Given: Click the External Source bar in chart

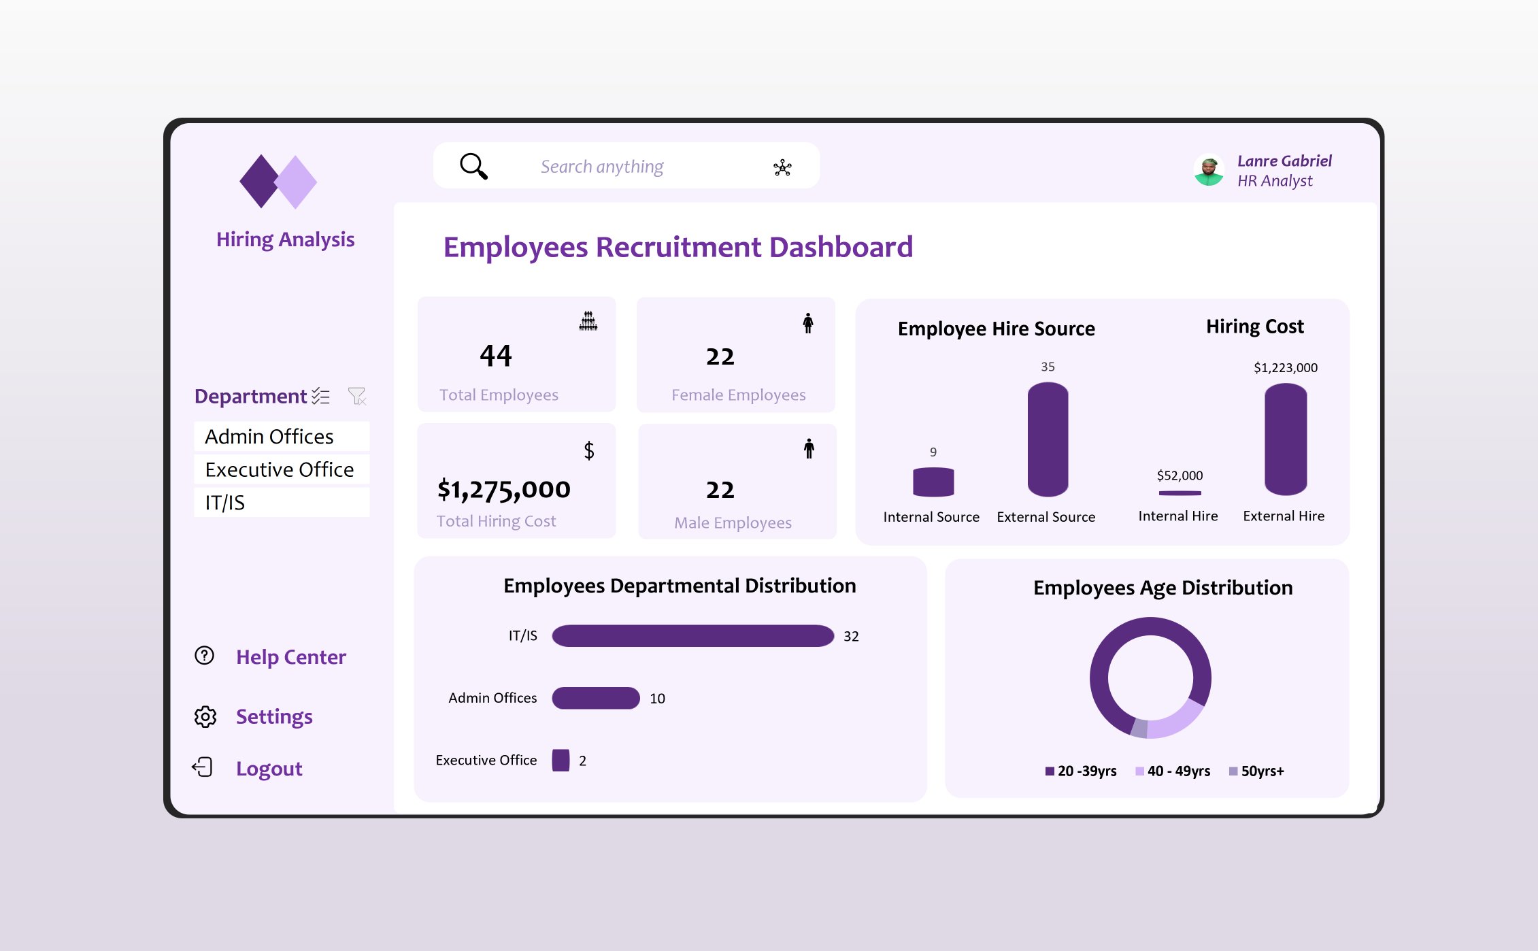Looking at the screenshot, I should [x=1048, y=439].
